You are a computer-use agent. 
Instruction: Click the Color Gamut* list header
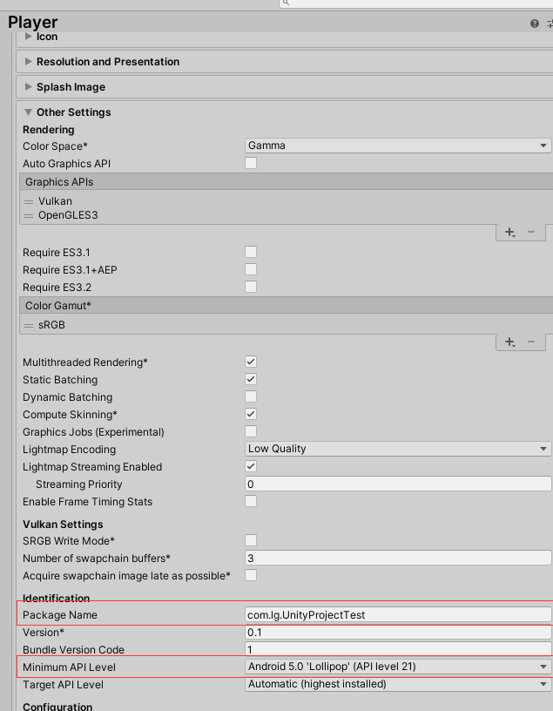pyautogui.click(x=286, y=305)
